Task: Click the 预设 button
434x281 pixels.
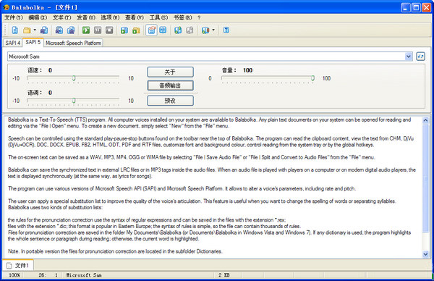Action: point(170,101)
